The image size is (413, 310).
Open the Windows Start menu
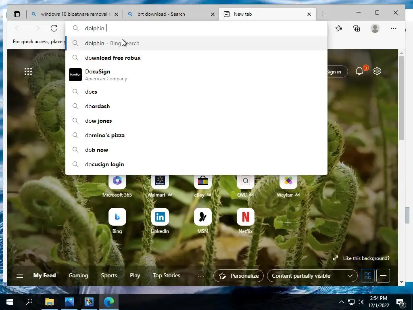tap(10, 302)
